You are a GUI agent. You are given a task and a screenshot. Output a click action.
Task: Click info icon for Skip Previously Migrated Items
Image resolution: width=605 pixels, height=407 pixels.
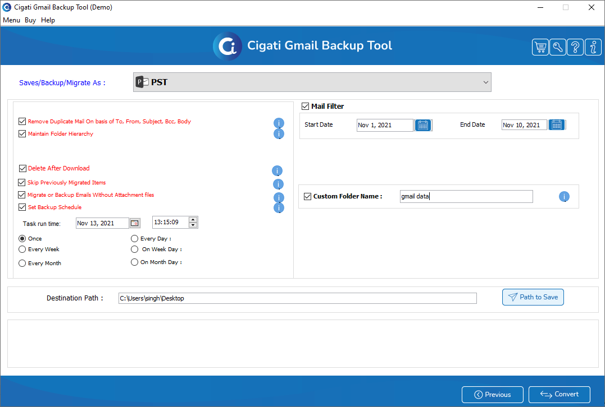278,184
